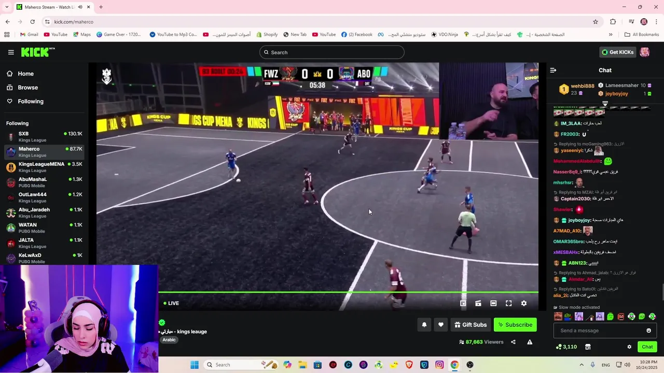This screenshot has height=373, width=664.
Task: Open chat settings gear icon
Action: [629, 347]
